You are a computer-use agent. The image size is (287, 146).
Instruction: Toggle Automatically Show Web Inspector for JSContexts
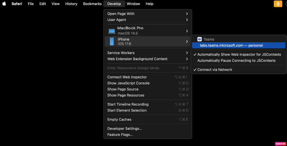(239, 54)
